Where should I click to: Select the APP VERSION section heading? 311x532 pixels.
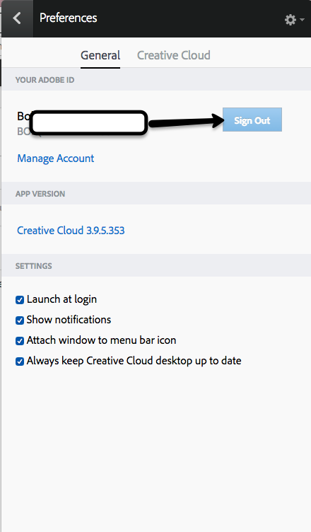40,194
